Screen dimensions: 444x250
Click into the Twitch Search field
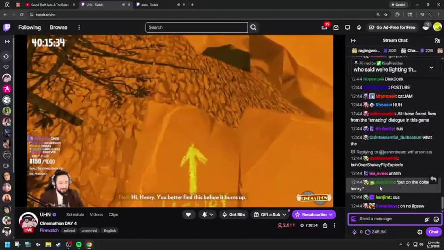[x=197, y=27]
